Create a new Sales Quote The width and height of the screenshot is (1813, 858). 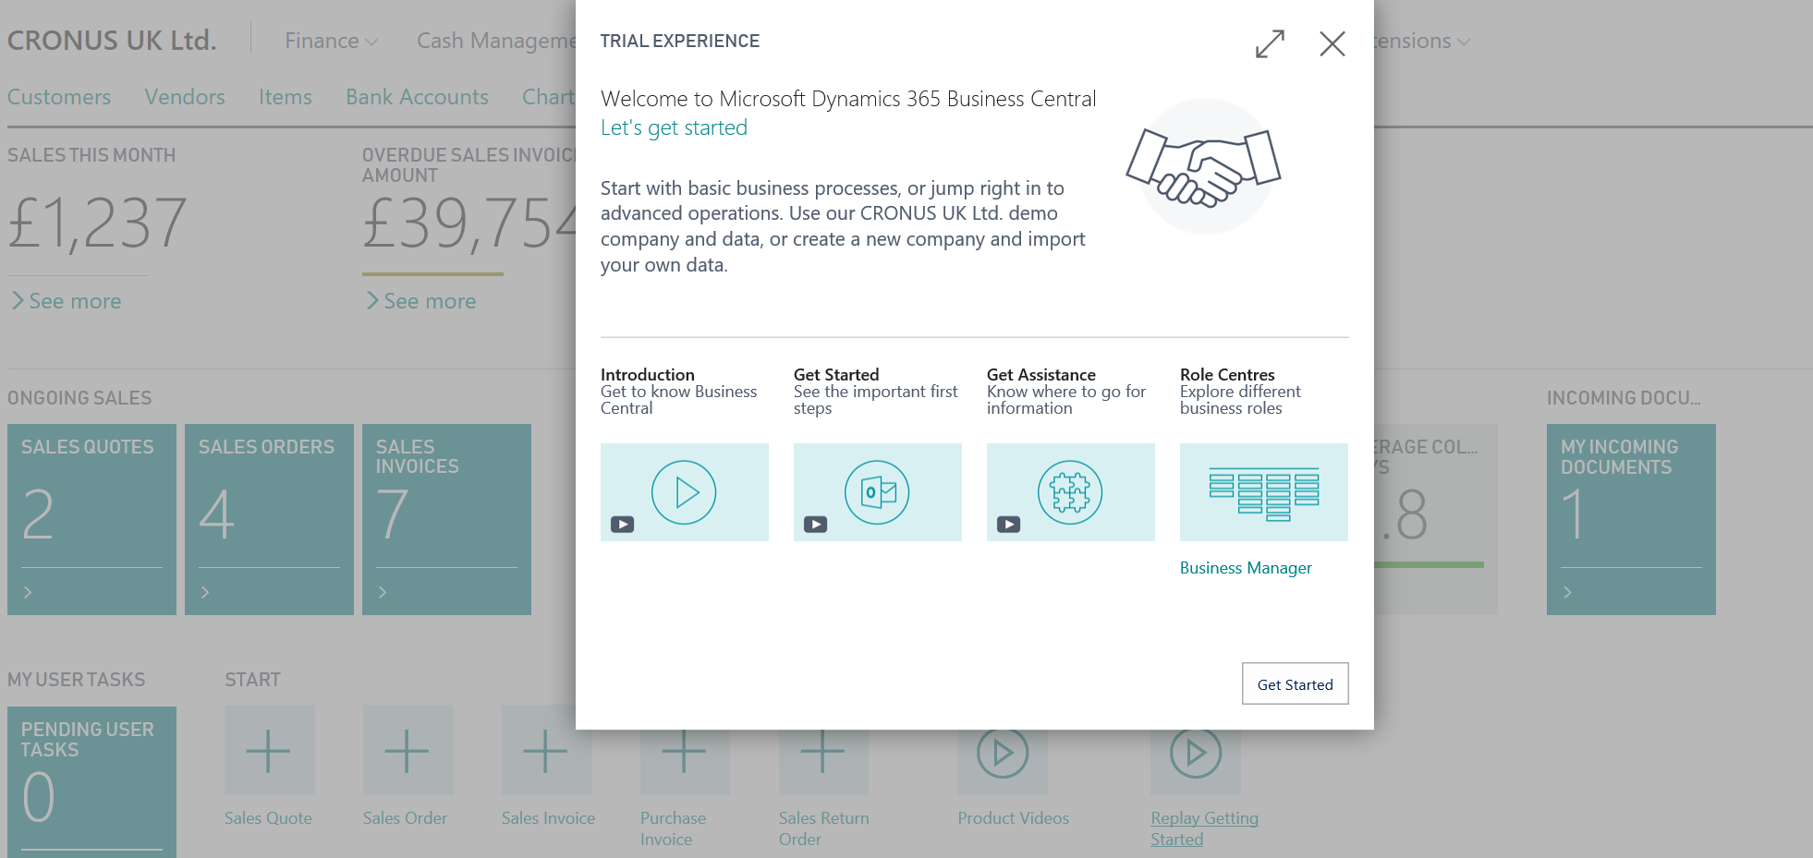[x=269, y=751]
